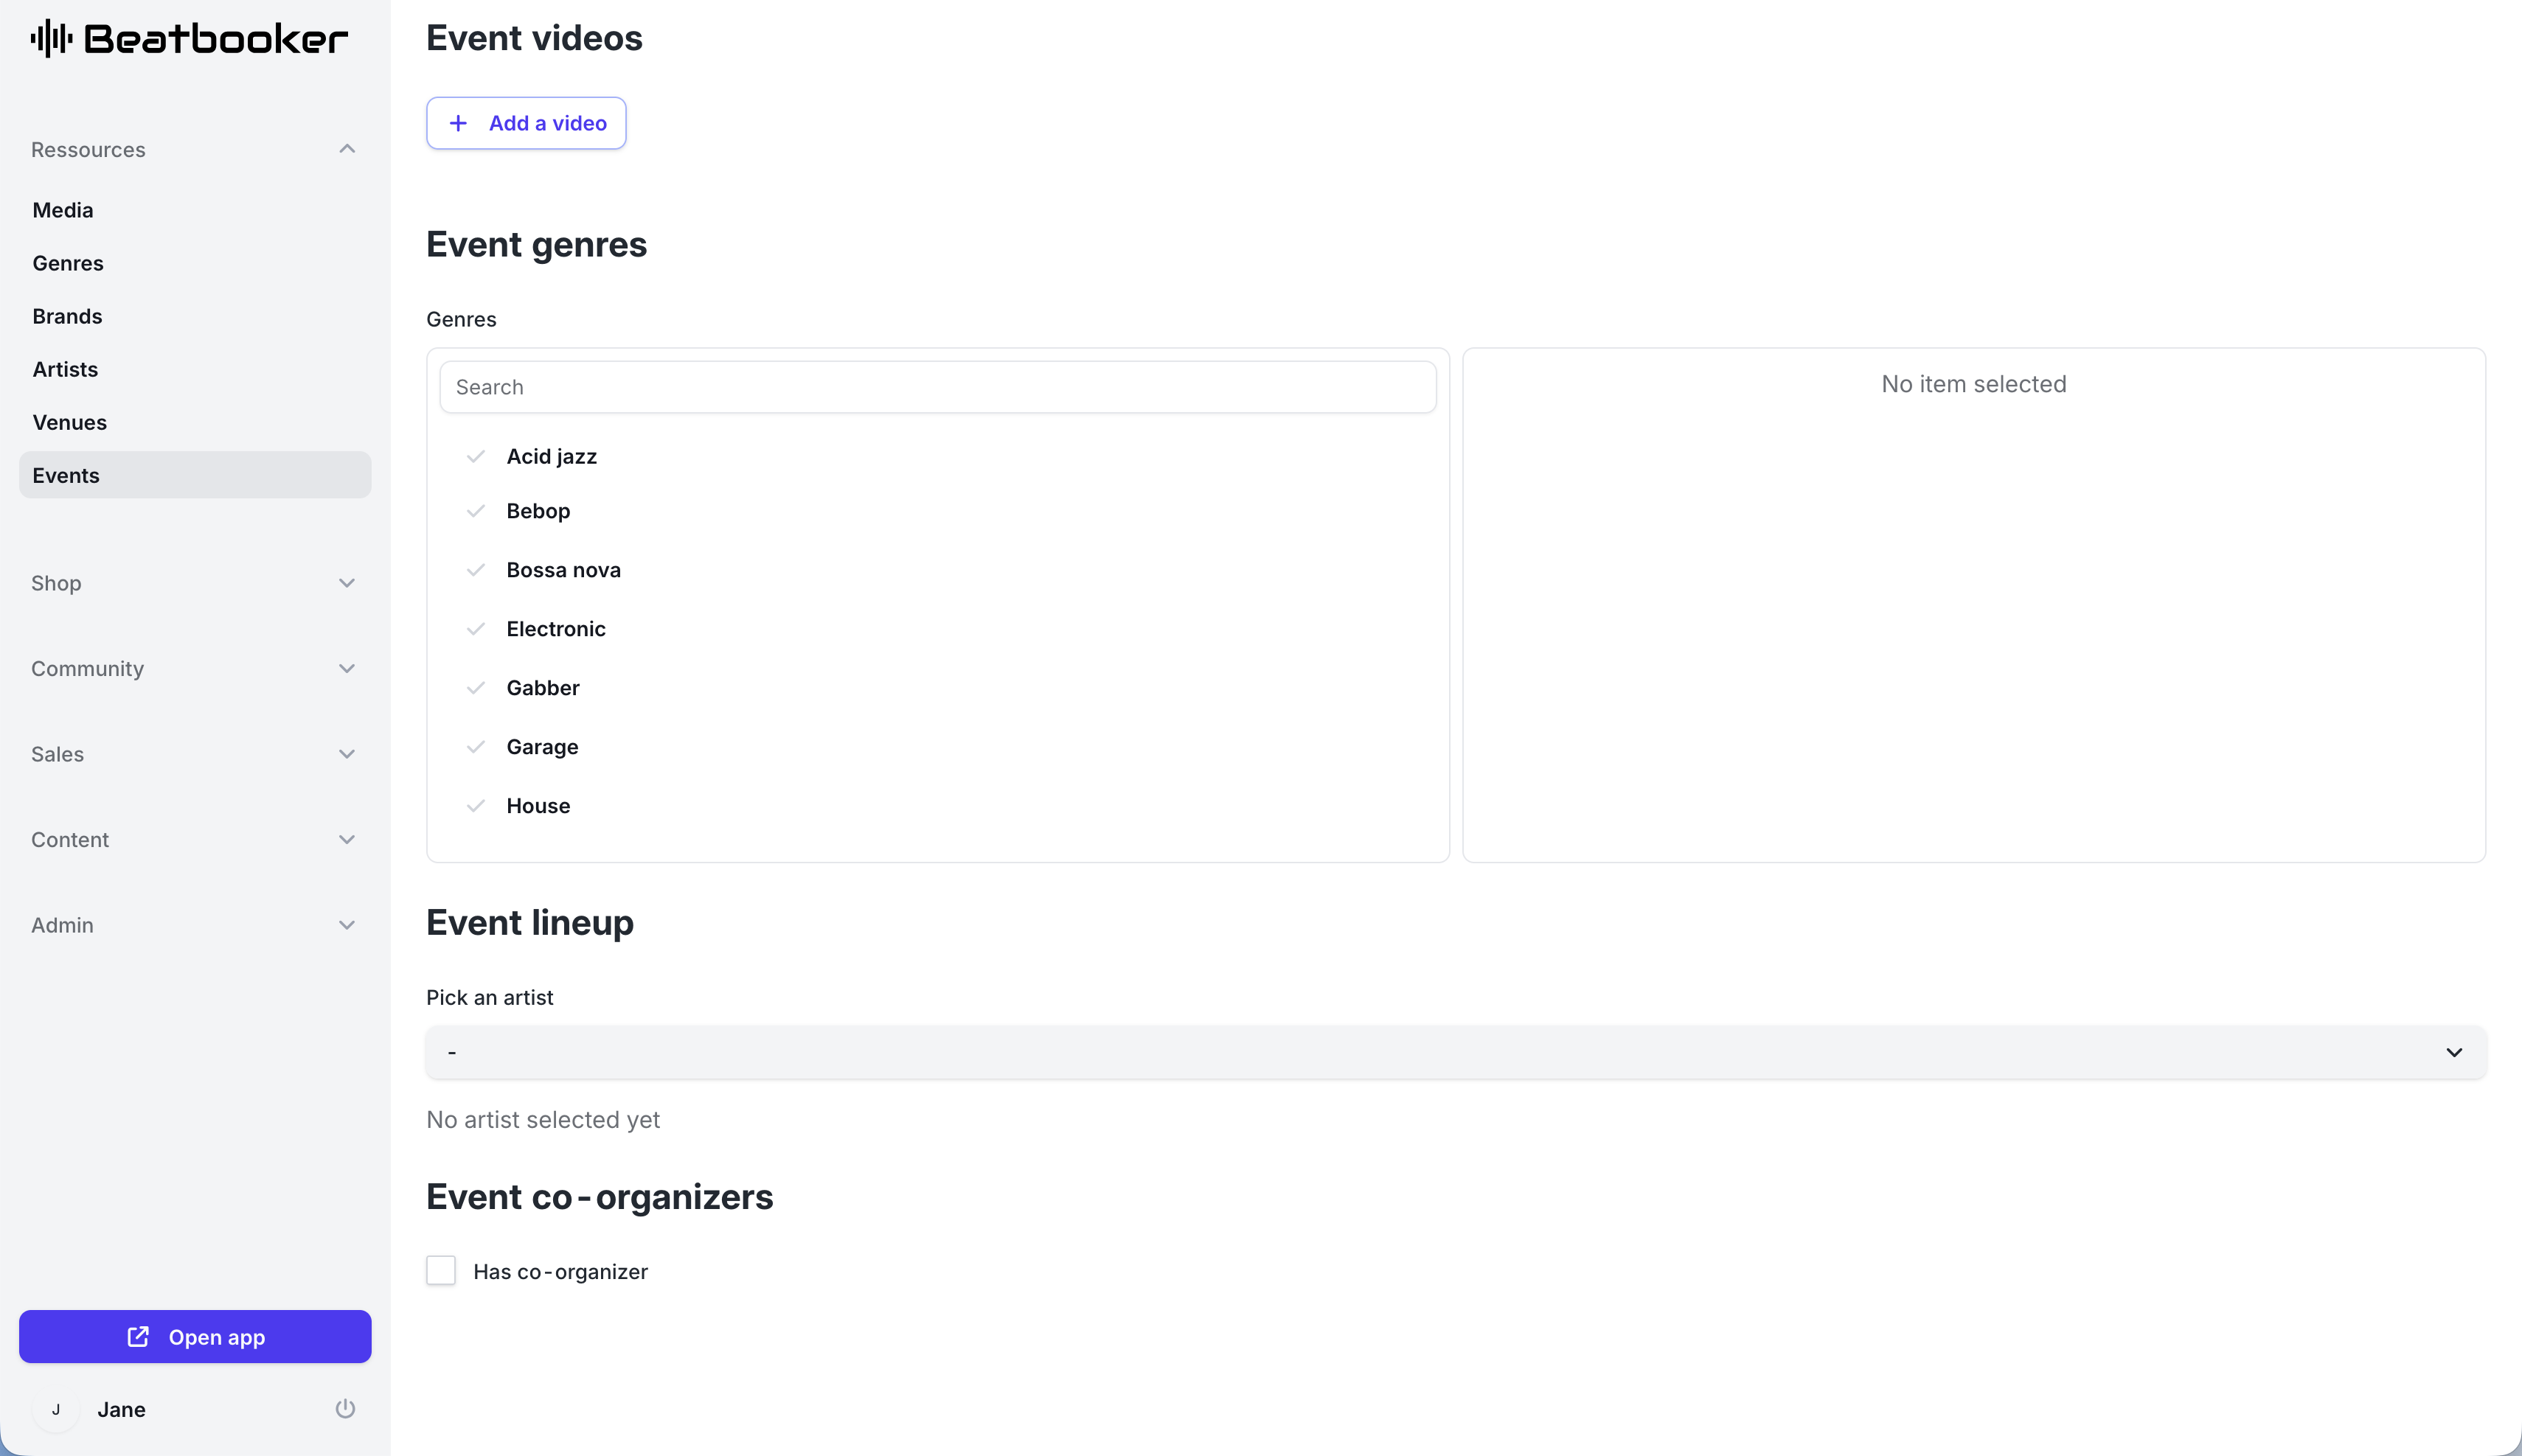Click the checkmark beside Gabber
2522x1456 pixels.
476,688
